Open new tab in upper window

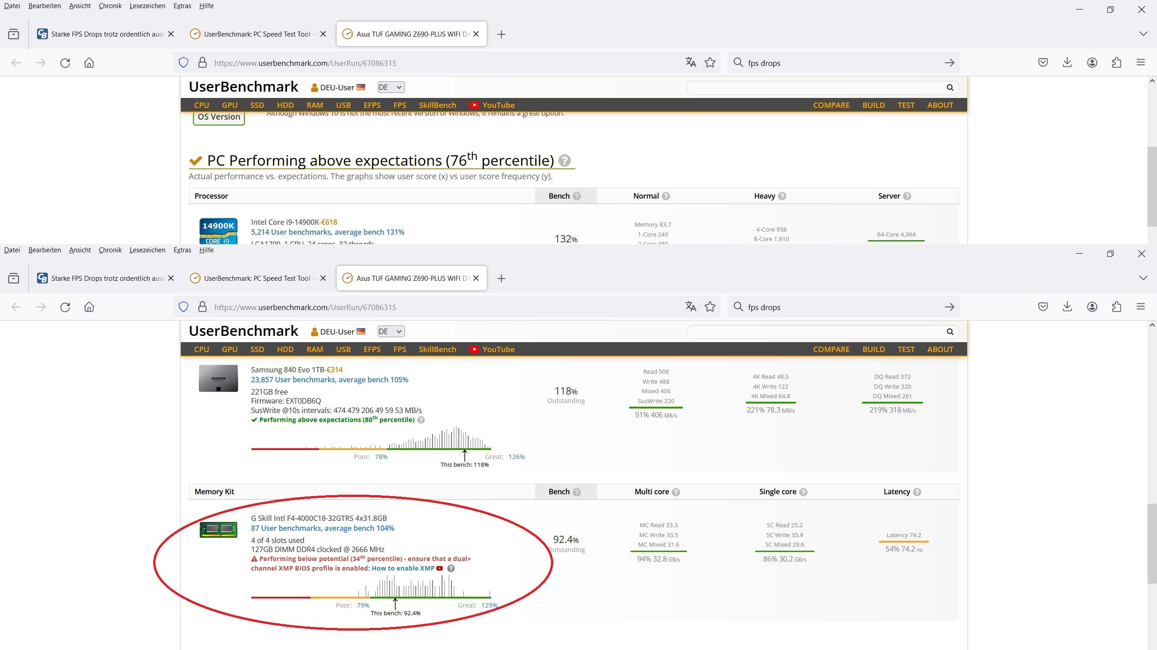[x=501, y=34]
